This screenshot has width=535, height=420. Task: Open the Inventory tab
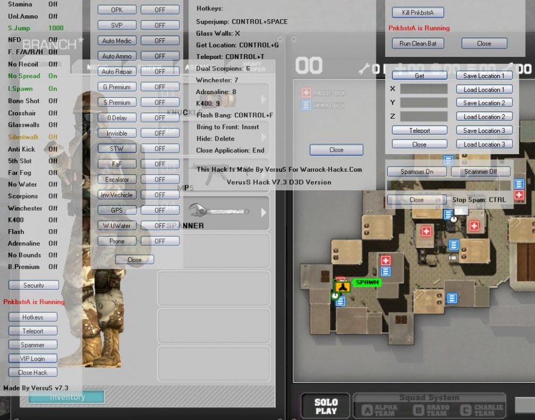click(67, 397)
